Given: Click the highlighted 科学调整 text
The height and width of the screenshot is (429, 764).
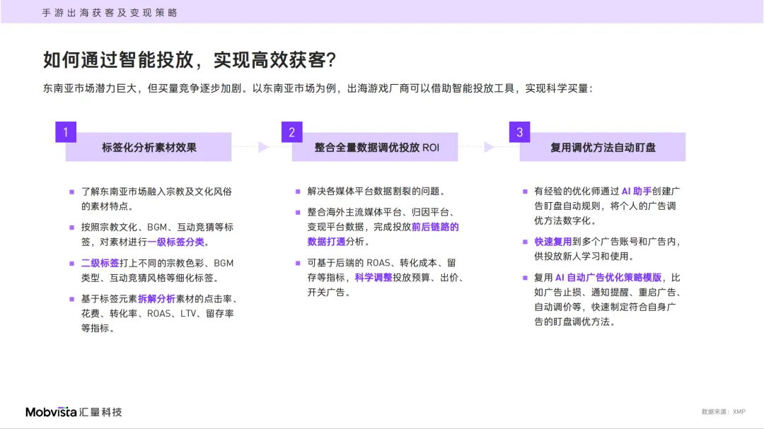Looking at the screenshot, I should click(x=374, y=278).
